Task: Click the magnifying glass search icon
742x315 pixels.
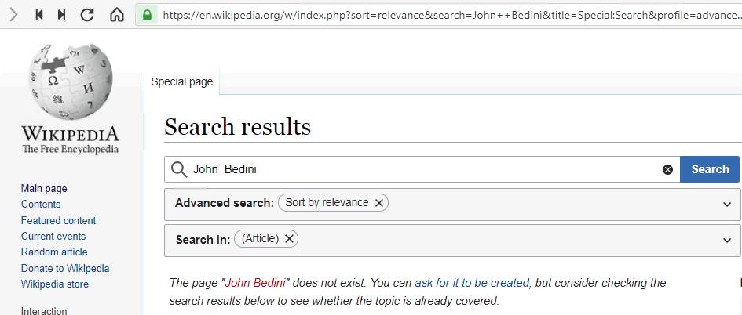Action: point(179,169)
